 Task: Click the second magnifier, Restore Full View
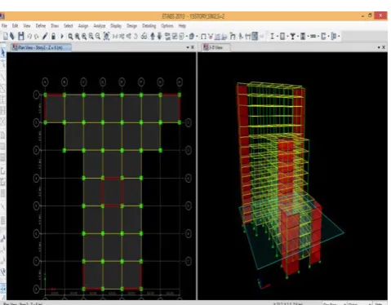78,37
